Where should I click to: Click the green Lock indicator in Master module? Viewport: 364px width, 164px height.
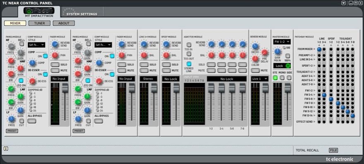click(288, 66)
